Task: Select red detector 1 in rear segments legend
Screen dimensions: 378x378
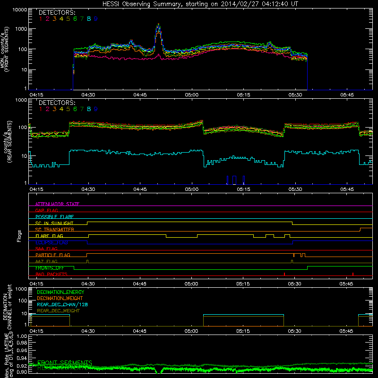Action: click(x=41, y=109)
